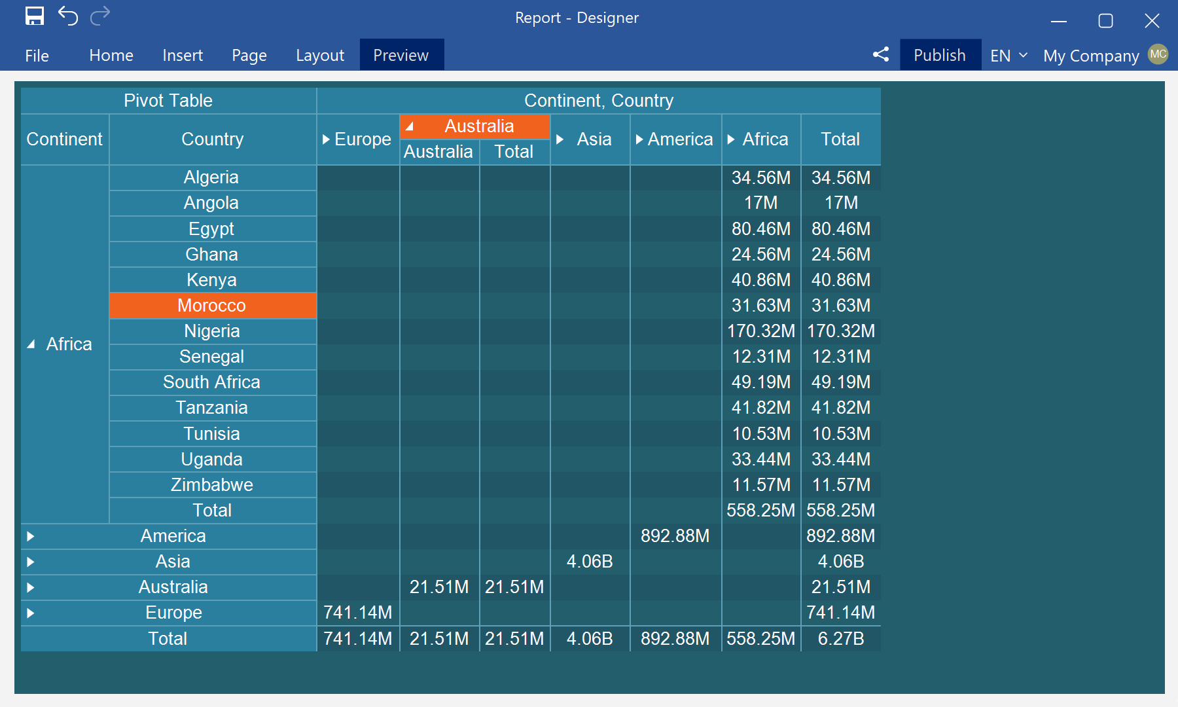Undo the last action
The image size is (1178, 707).
click(x=68, y=16)
